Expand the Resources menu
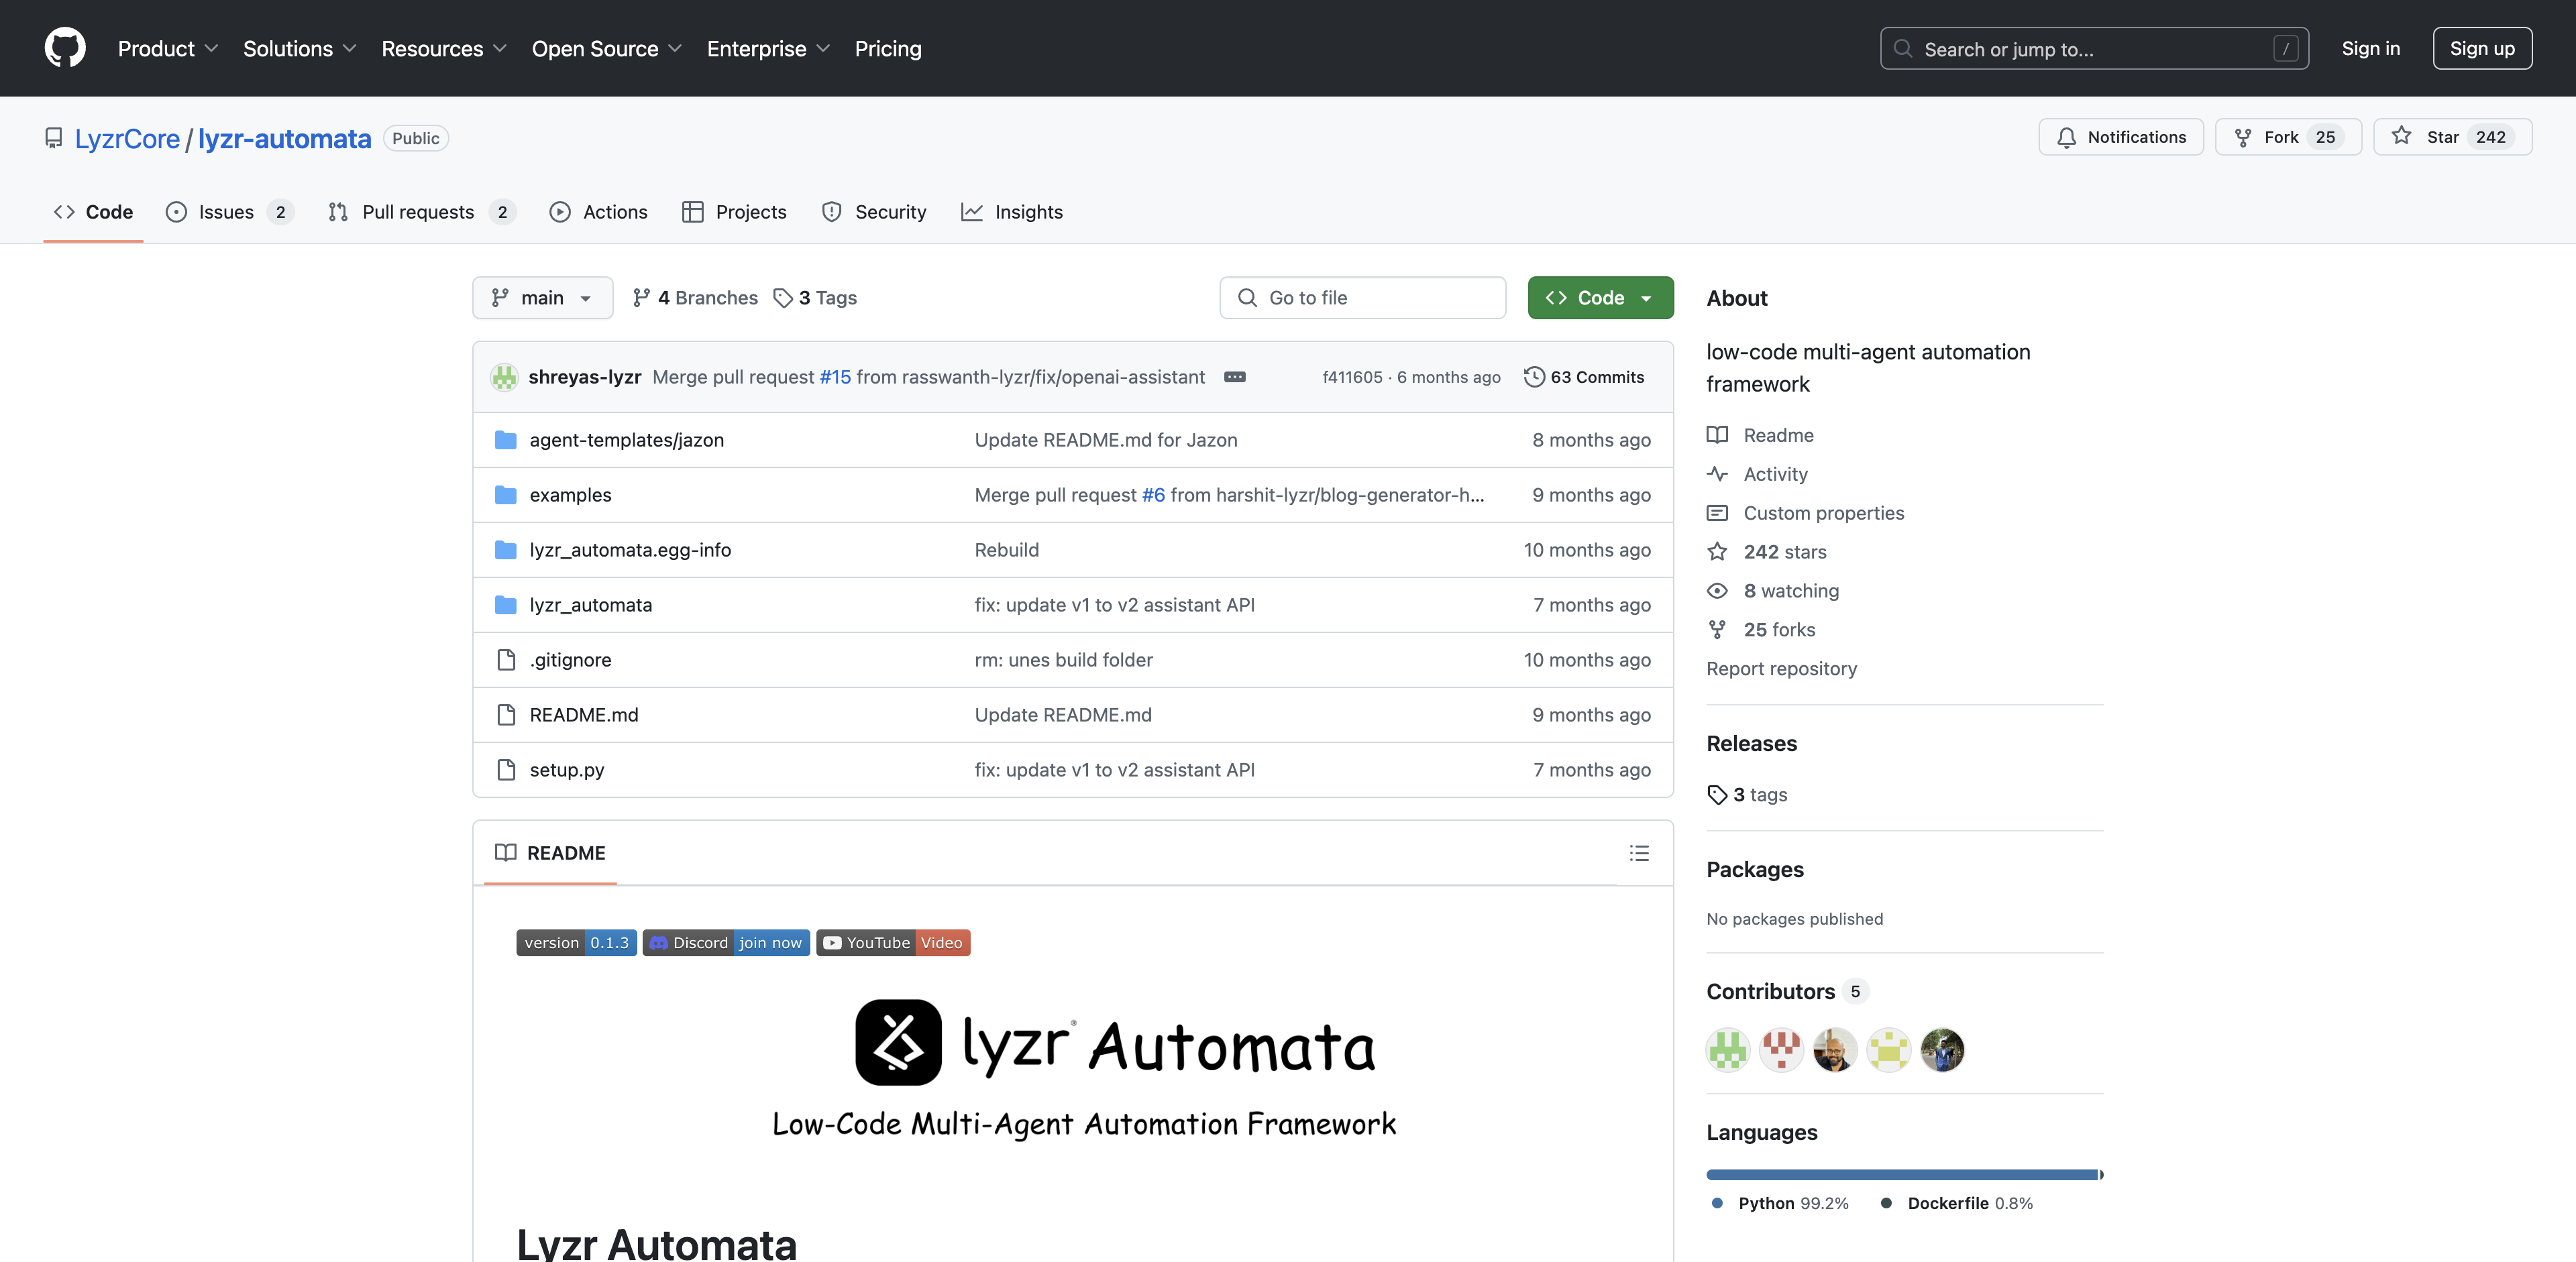Screen dimensions: 2576x1262 click(444, 48)
